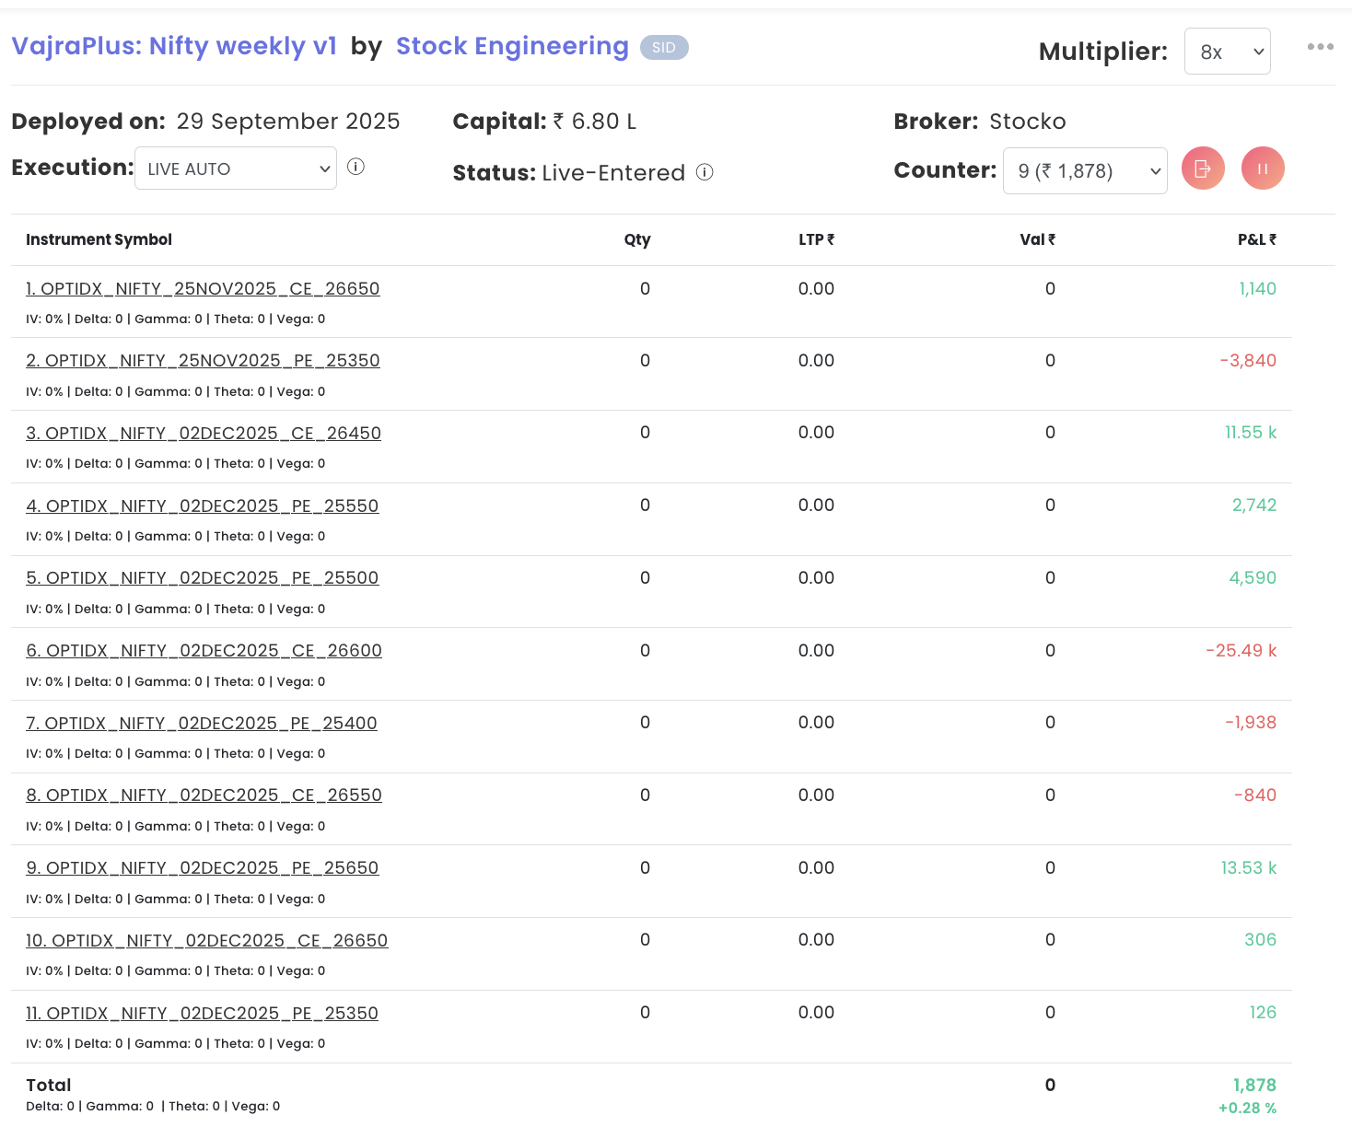Click the Val ₹ column header
The height and width of the screenshot is (1127, 1352).
pos(1038,239)
